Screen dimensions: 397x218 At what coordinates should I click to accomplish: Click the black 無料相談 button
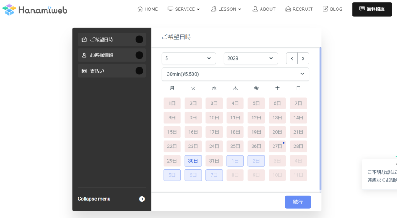(372, 9)
